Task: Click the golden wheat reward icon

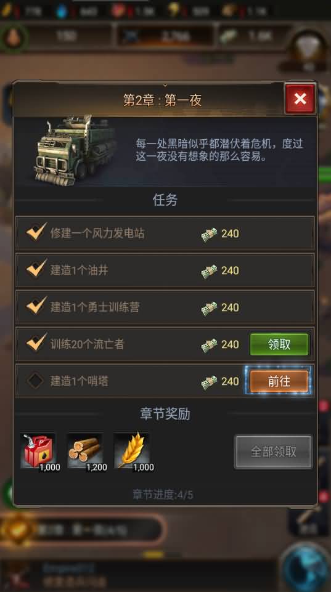Action: [131, 452]
